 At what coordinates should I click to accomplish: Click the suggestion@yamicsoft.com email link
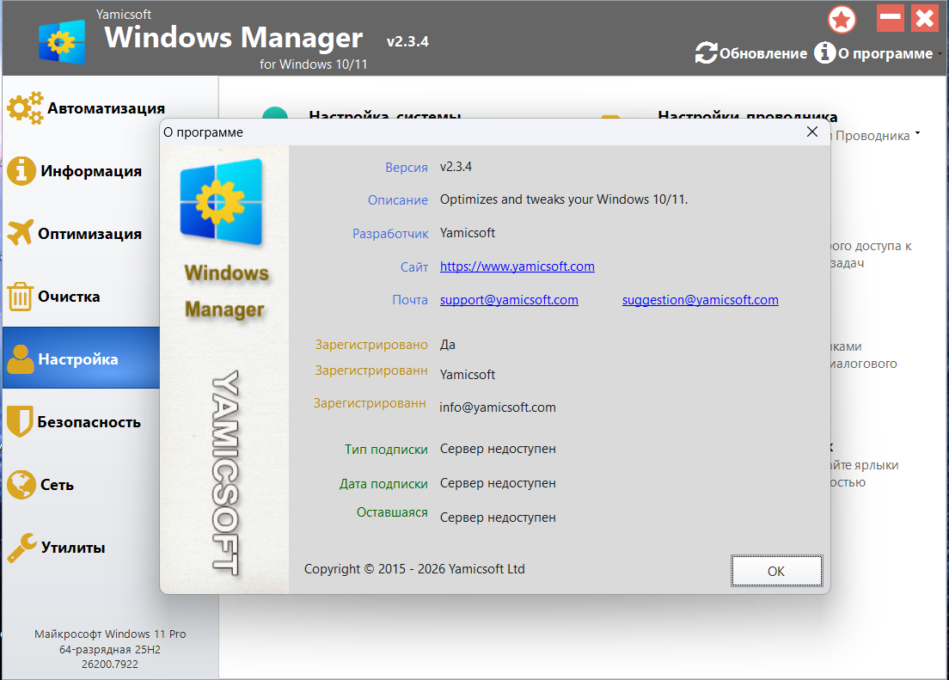coord(700,300)
